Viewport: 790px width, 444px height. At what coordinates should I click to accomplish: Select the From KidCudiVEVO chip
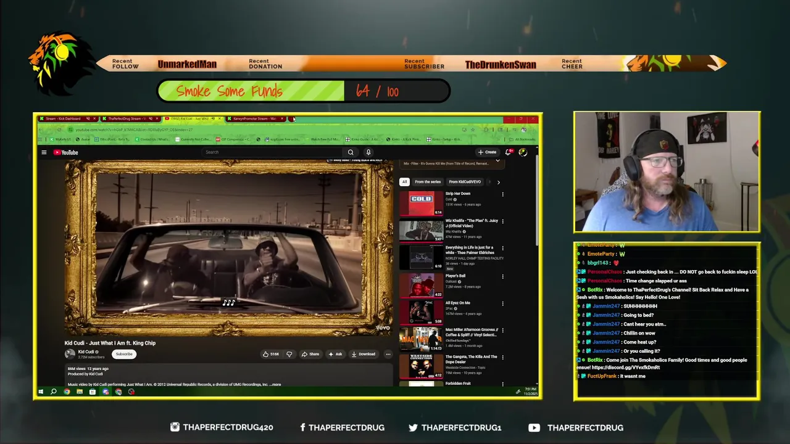[x=465, y=182]
